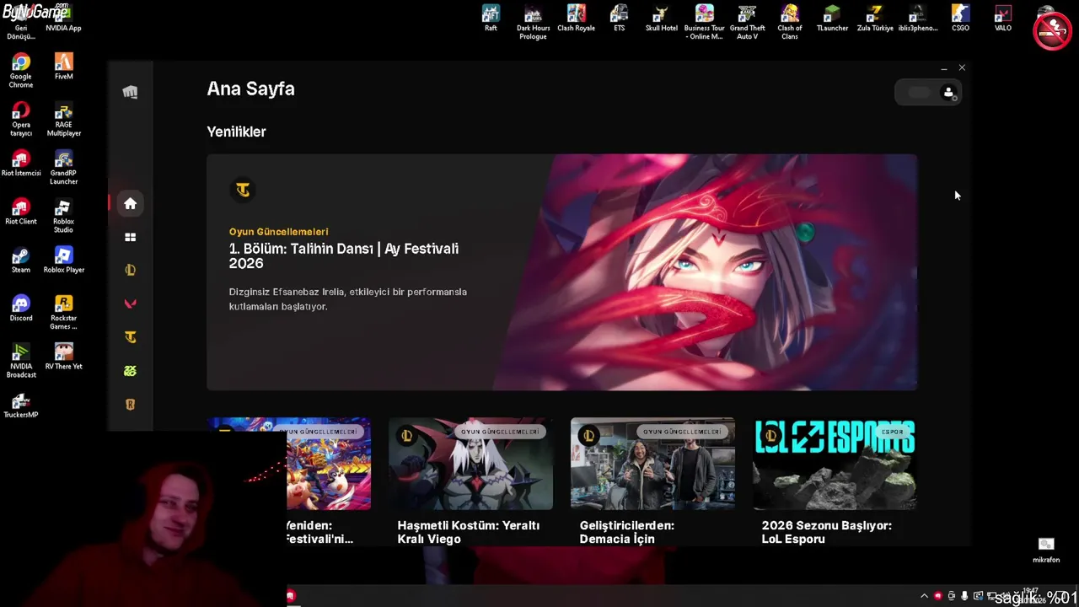Open the Riot Games logo in the sidebar
The width and height of the screenshot is (1079, 607).
[130, 92]
